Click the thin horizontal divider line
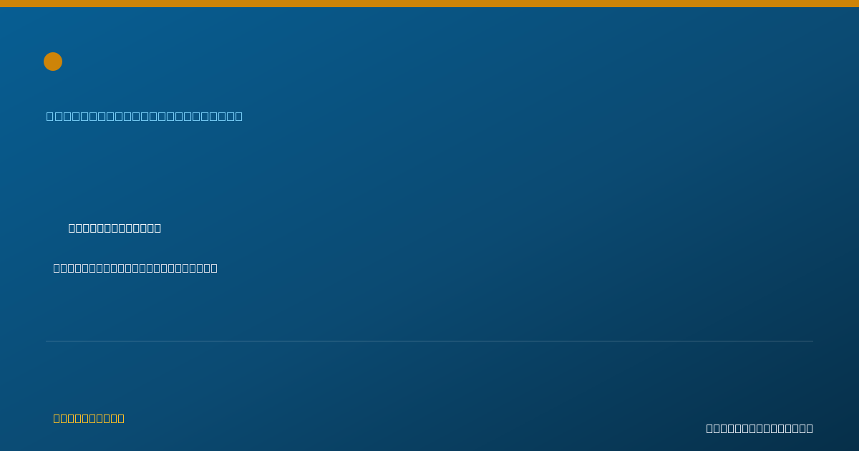Screen dimensions: 859x451 pos(429,341)
